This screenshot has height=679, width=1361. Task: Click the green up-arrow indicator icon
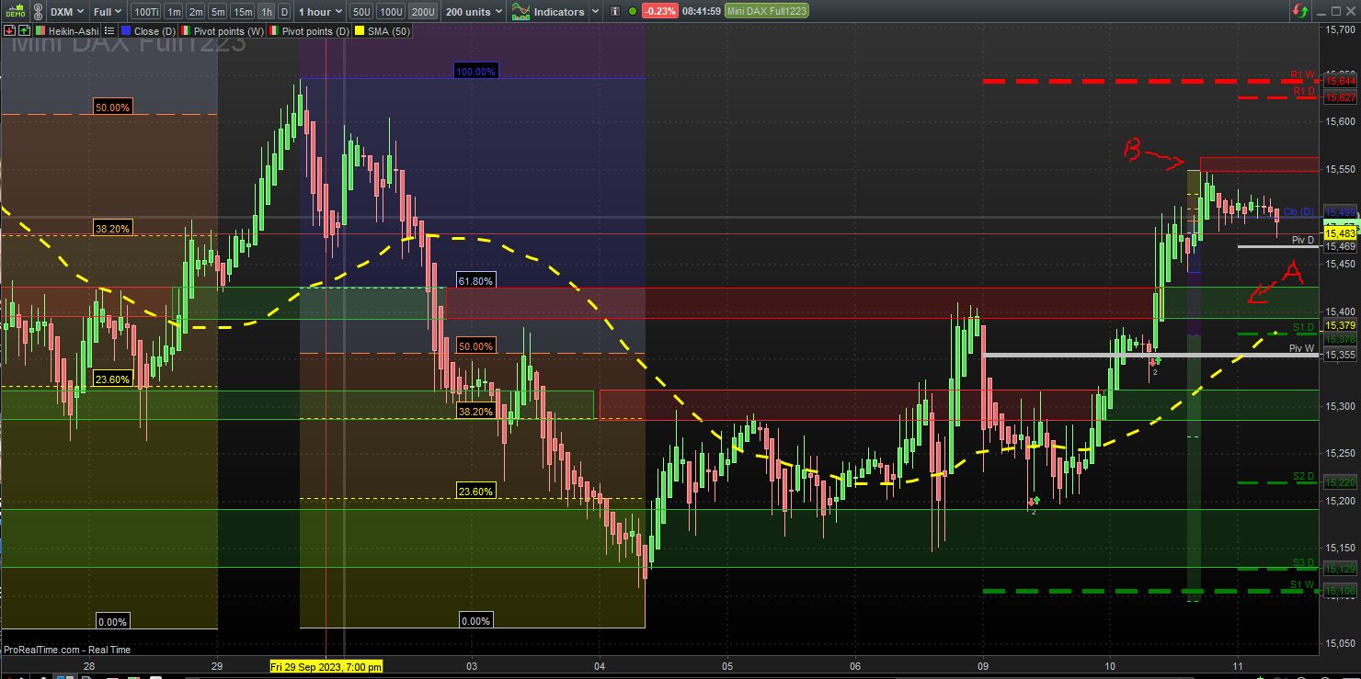point(24,30)
